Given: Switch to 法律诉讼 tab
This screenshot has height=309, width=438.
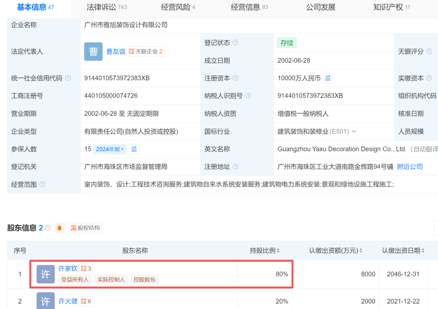Looking at the screenshot, I should tap(107, 7).
